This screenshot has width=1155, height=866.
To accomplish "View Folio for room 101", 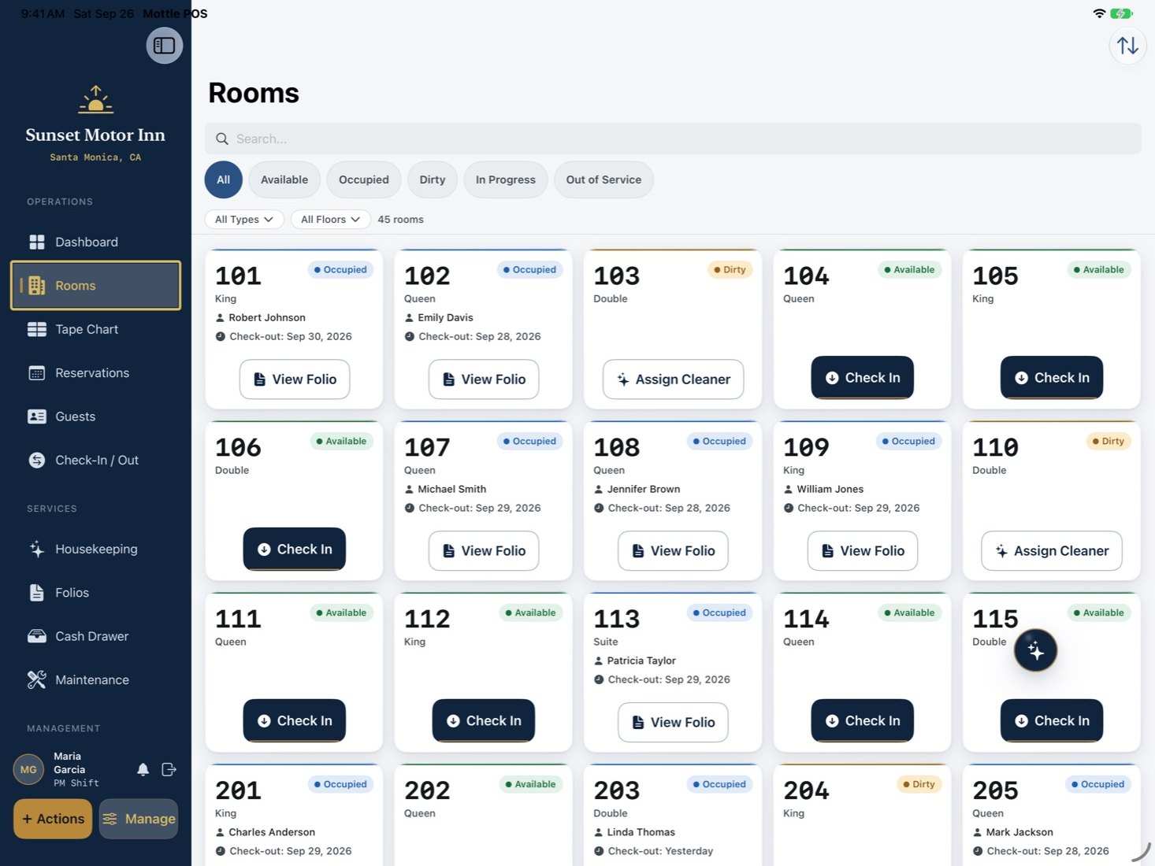I will pos(295,379).
